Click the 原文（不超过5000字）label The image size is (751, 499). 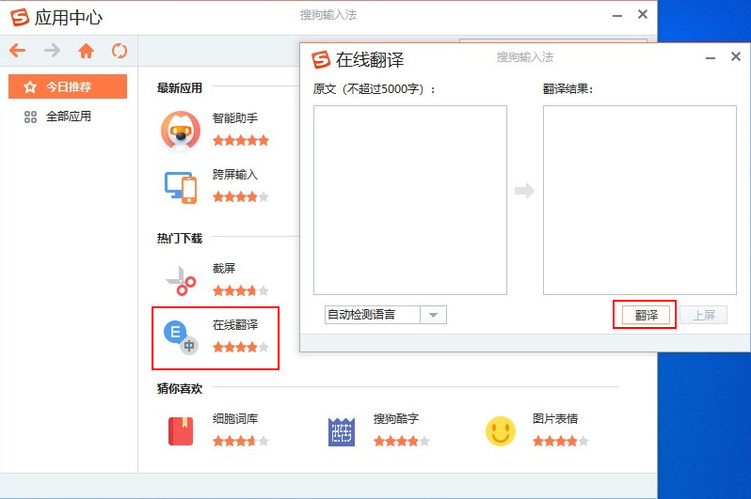click(x=374, y=89)
